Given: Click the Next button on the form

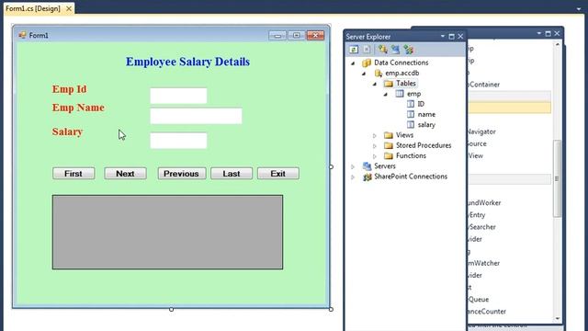Looking at the screenshot, I should (x=125, y=174).
